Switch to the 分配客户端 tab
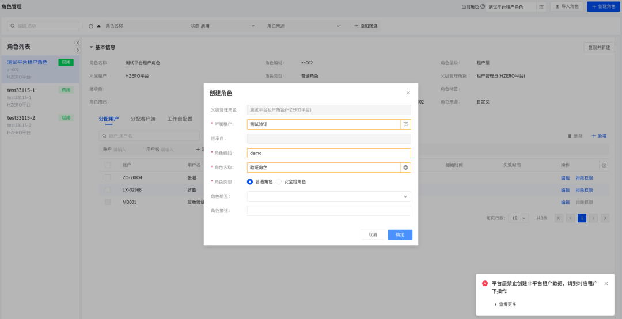This screenshot has height=319, width=622. coord(143,119)
